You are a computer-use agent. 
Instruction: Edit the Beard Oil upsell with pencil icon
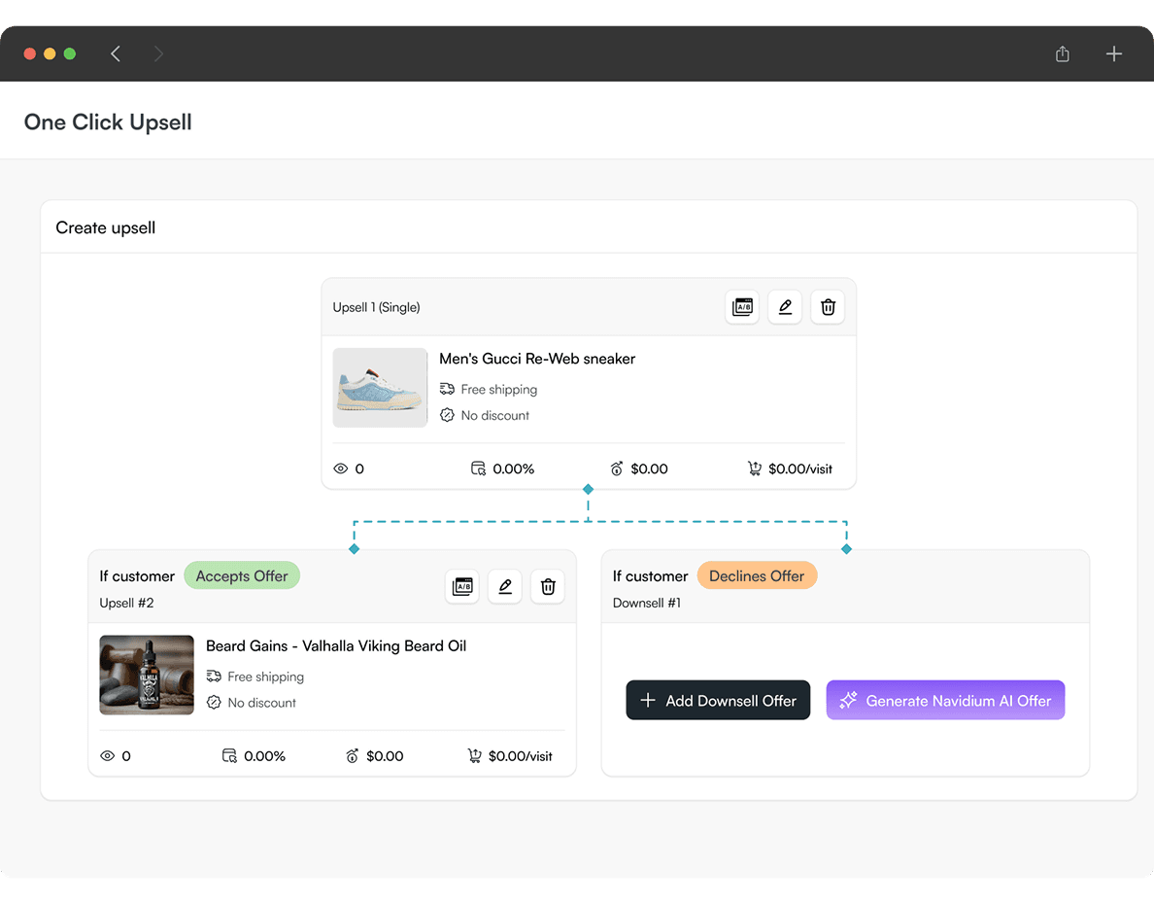504,586
